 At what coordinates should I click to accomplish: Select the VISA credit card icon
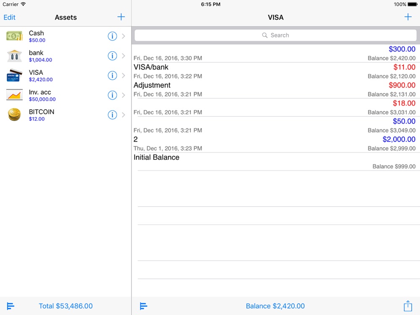(x=14, y=75)
